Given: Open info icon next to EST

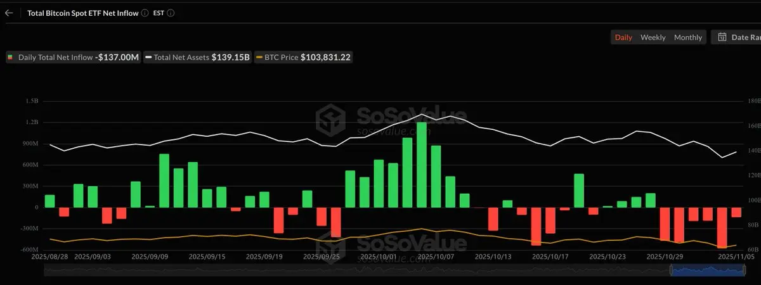Looking at the screenshot, I should (x=171, y=13).
